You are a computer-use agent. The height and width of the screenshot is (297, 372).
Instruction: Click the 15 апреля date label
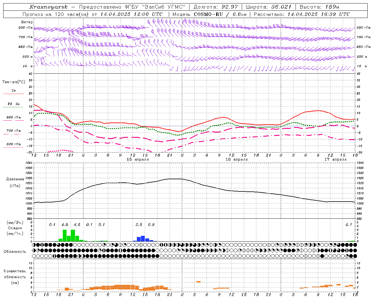pos(138,160)
